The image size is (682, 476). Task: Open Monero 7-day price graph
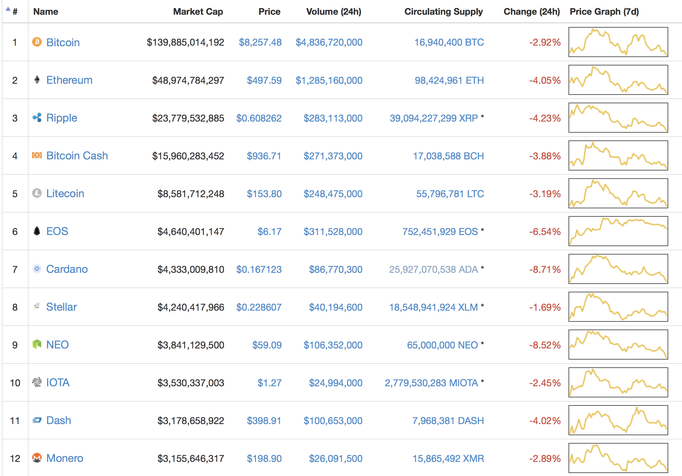(x=618, y=458)
